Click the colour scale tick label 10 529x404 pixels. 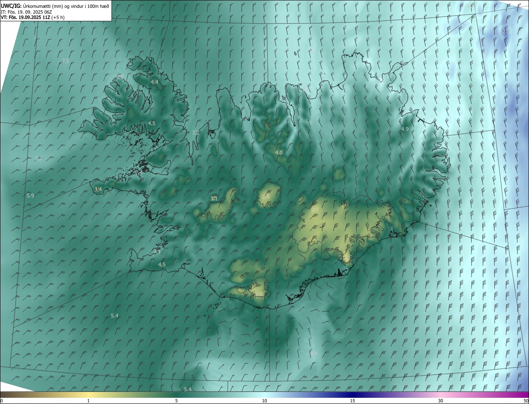(x=264, y=401)
